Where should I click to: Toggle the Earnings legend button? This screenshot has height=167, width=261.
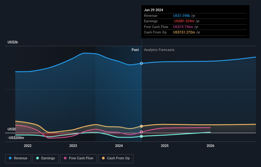(45, 158)
